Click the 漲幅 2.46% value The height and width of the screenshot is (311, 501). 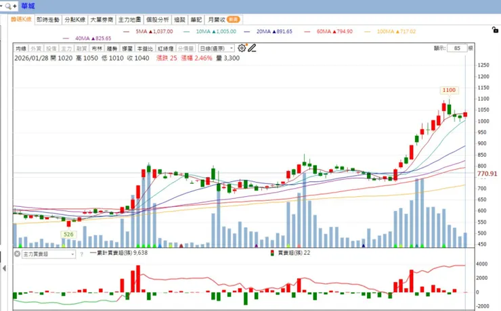(x=196, y=58)
